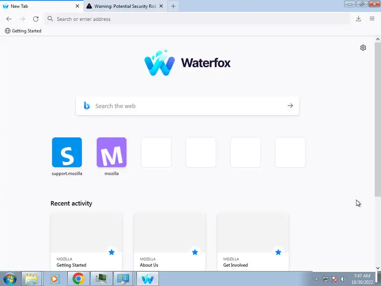This screenshot has height=286, width=381.
Task: Close the New Tab tab
Action: click(77, 6)
